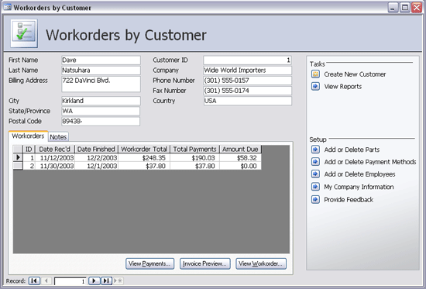Open the My Company Information link
The image size is (426, 289).
[359, 187]
